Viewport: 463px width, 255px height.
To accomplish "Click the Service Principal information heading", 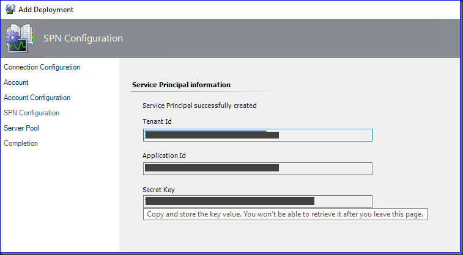I will [x=182, y=85].
